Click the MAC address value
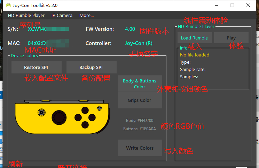 pyautogui.click(x=48, y=43)
